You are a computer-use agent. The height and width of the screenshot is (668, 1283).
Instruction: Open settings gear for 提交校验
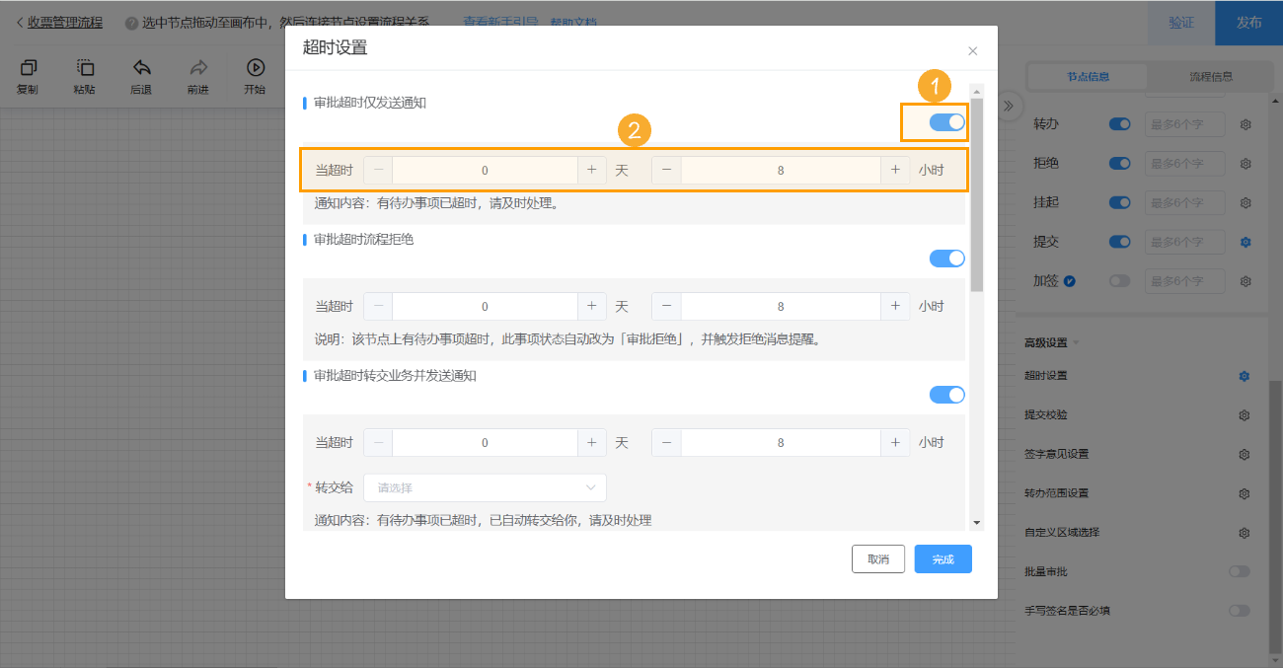1245,414
